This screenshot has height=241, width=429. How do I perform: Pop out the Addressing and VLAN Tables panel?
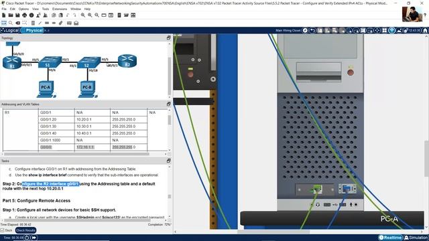point(168,104)
